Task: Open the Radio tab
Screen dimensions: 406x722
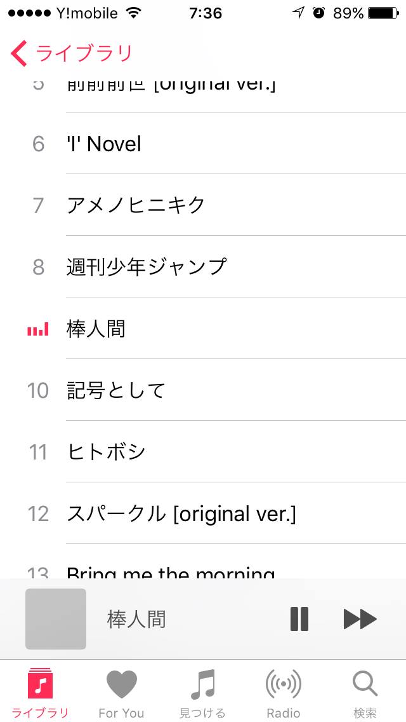Action: coord(283,693)
